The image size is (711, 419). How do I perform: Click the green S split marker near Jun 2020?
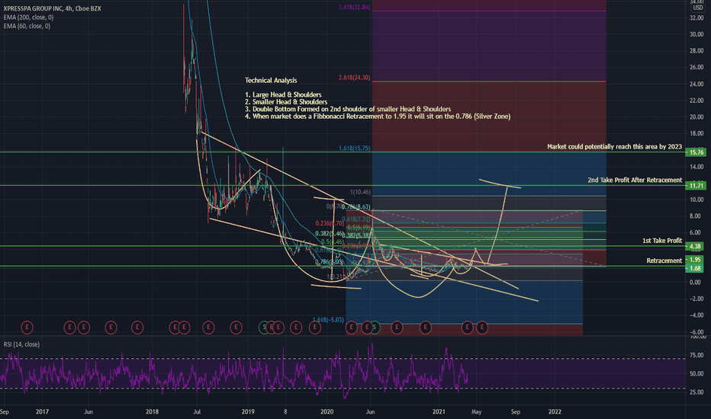[375, 327]
